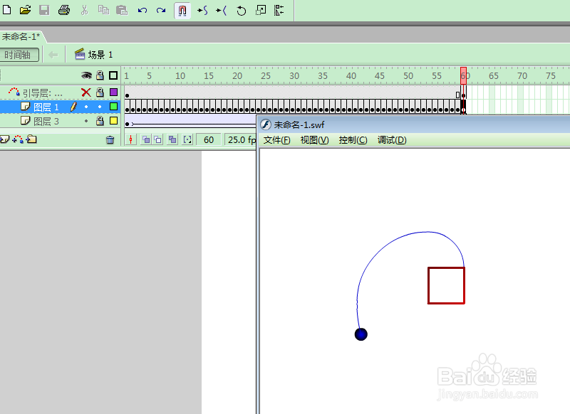Viewport: 570px width, 414px height.
Task: Toggle show all layers as outlines
Action: pyautogui.click(x=113, y=75)
